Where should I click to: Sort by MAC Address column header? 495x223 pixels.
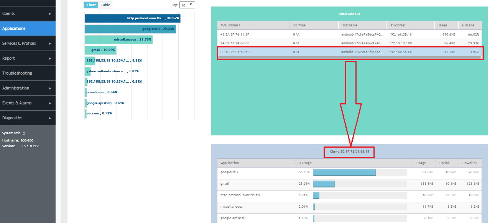230,25
